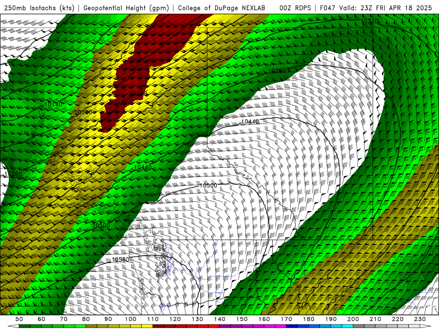Click the 10200 height contour label
439x329 pixels.
83,112
